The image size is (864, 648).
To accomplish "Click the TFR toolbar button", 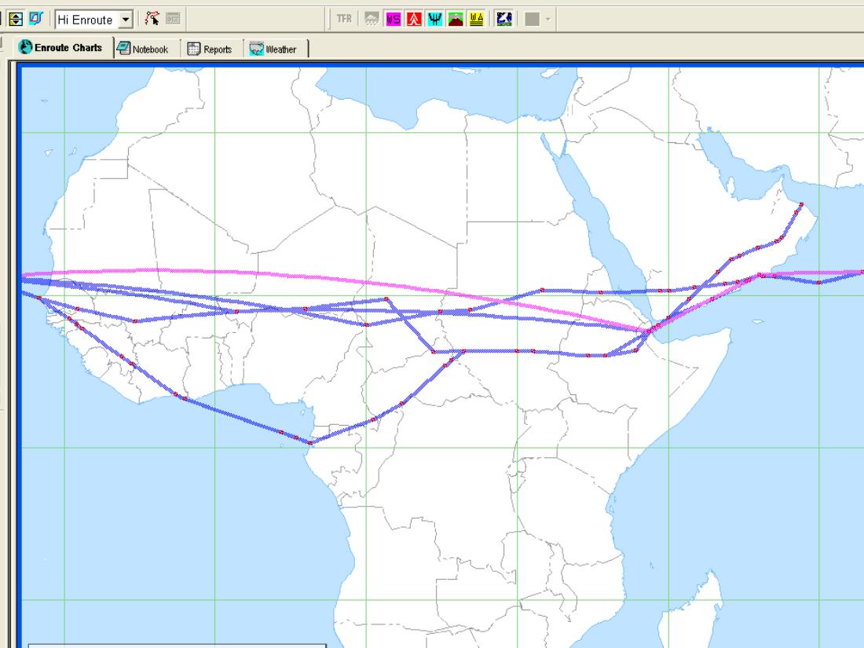I will (x=344, y=20).
